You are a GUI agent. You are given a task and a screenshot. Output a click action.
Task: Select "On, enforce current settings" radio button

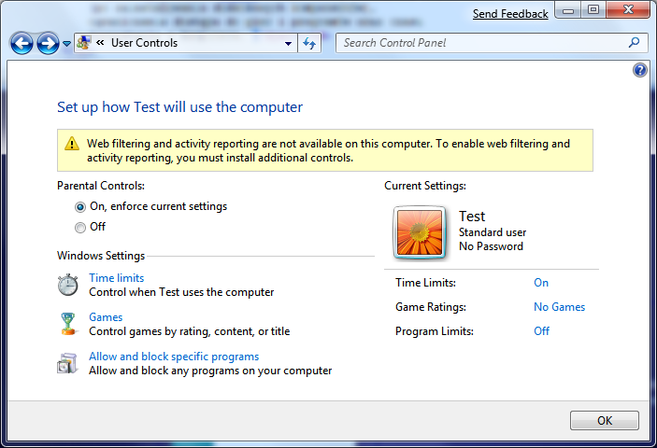(80, 206)
